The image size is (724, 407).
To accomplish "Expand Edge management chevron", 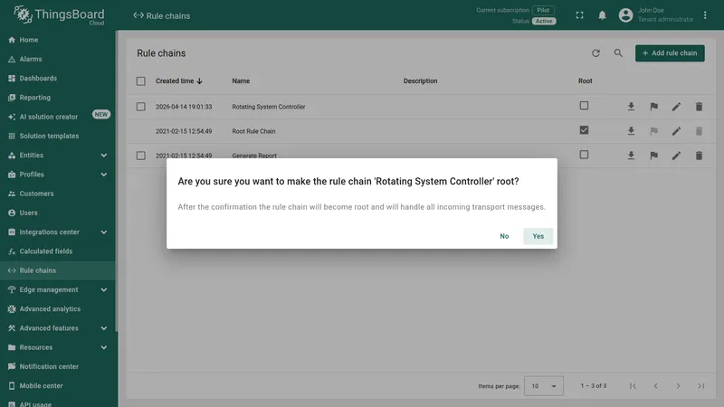I will 104,289.
